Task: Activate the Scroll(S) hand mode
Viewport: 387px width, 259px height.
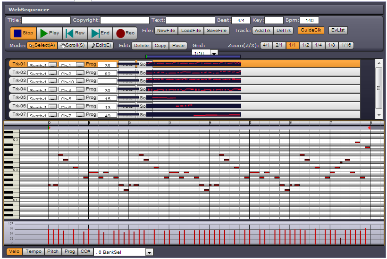Action: pos(73,46)
